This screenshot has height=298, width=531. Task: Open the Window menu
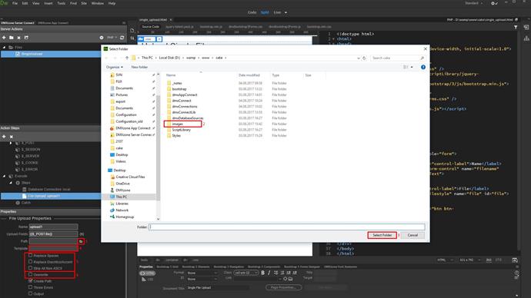tap(98, 3)
